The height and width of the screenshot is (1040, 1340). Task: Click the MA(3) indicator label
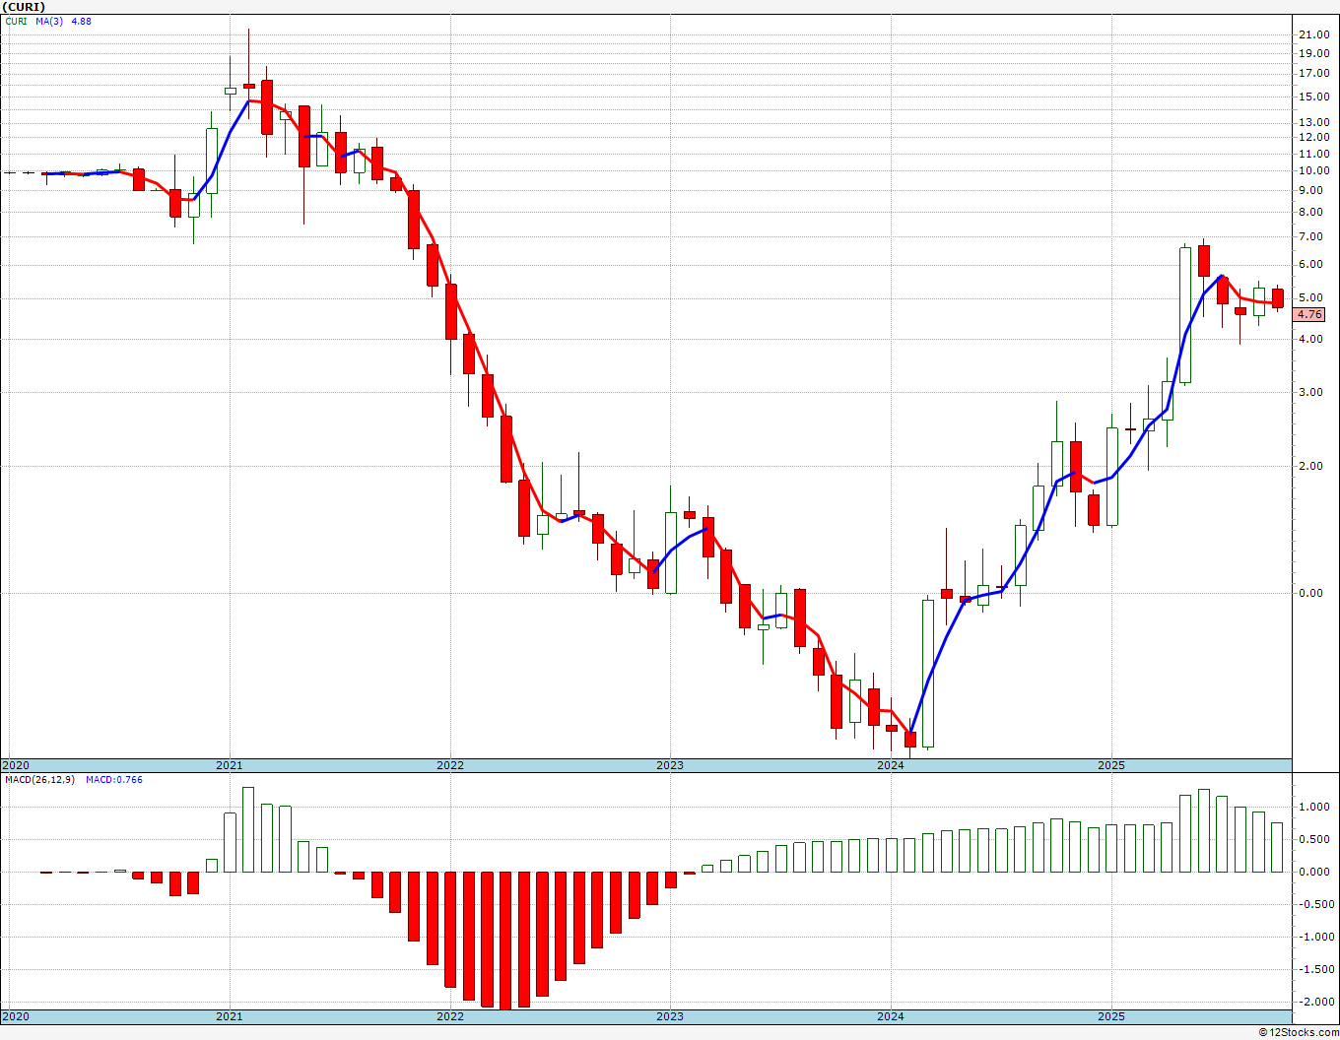coord(49,21)
